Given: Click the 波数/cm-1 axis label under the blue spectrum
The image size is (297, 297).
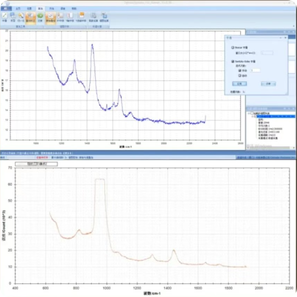Looking at the screenshot, I should (125, 147).
